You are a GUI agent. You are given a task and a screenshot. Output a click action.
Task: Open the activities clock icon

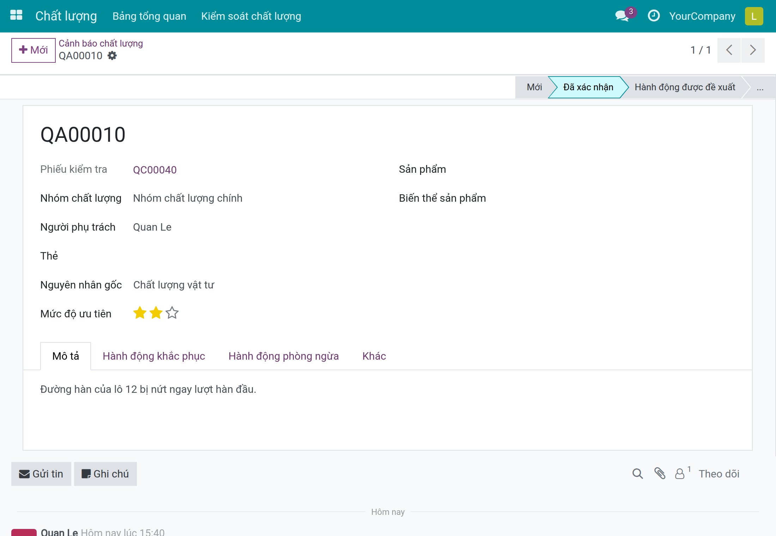click(654, 16)
